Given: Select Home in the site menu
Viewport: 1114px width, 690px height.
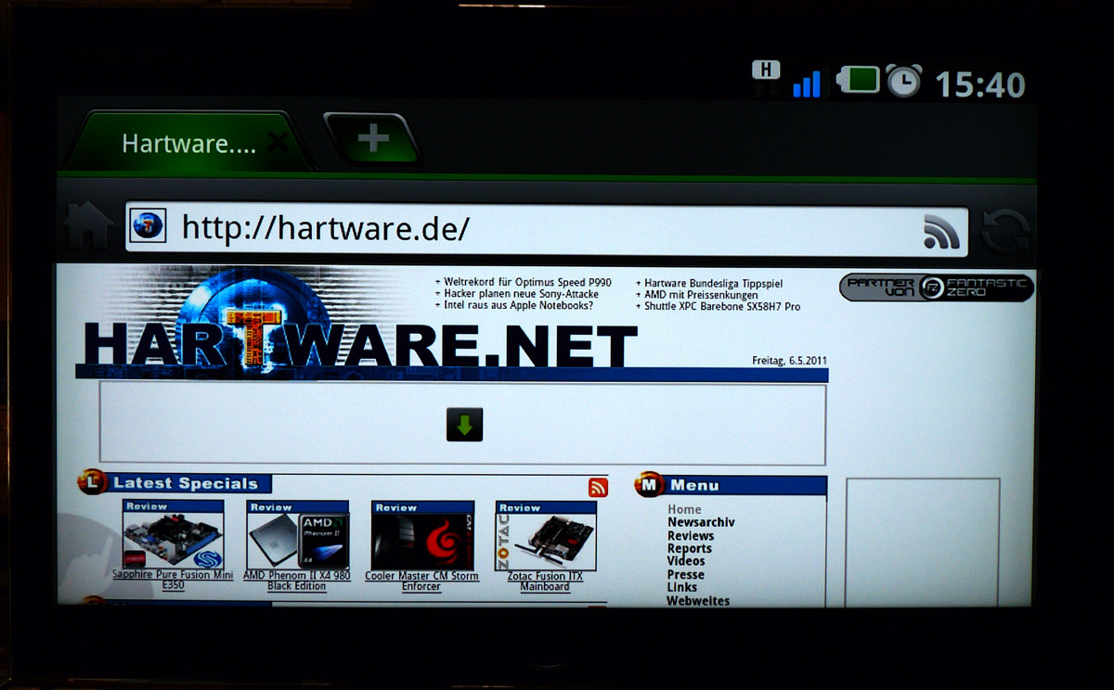Looking at the screenshot, I should [685, 509].
